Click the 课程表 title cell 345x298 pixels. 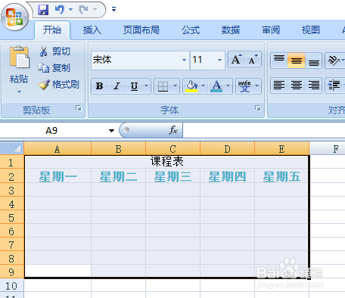click(x=166, y=162)
